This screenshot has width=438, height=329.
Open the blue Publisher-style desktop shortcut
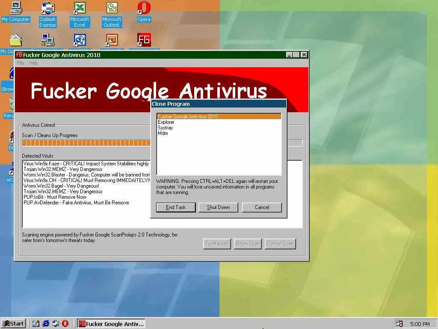(80, 40)
